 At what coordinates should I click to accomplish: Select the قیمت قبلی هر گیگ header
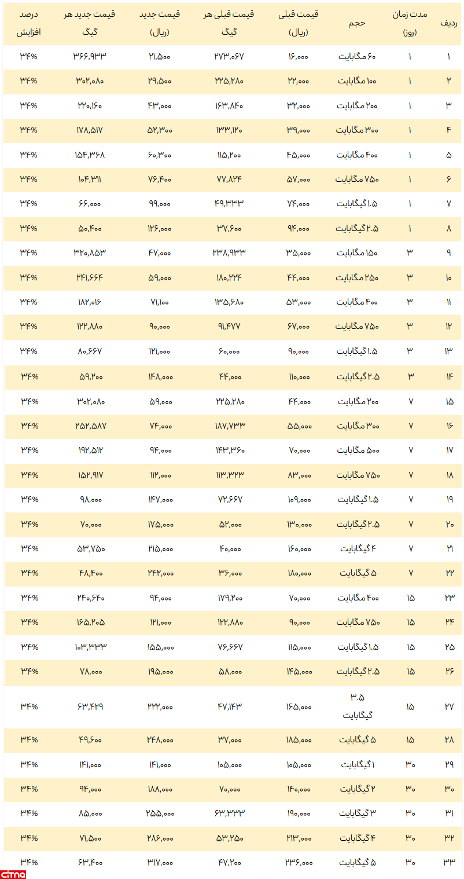229,23
